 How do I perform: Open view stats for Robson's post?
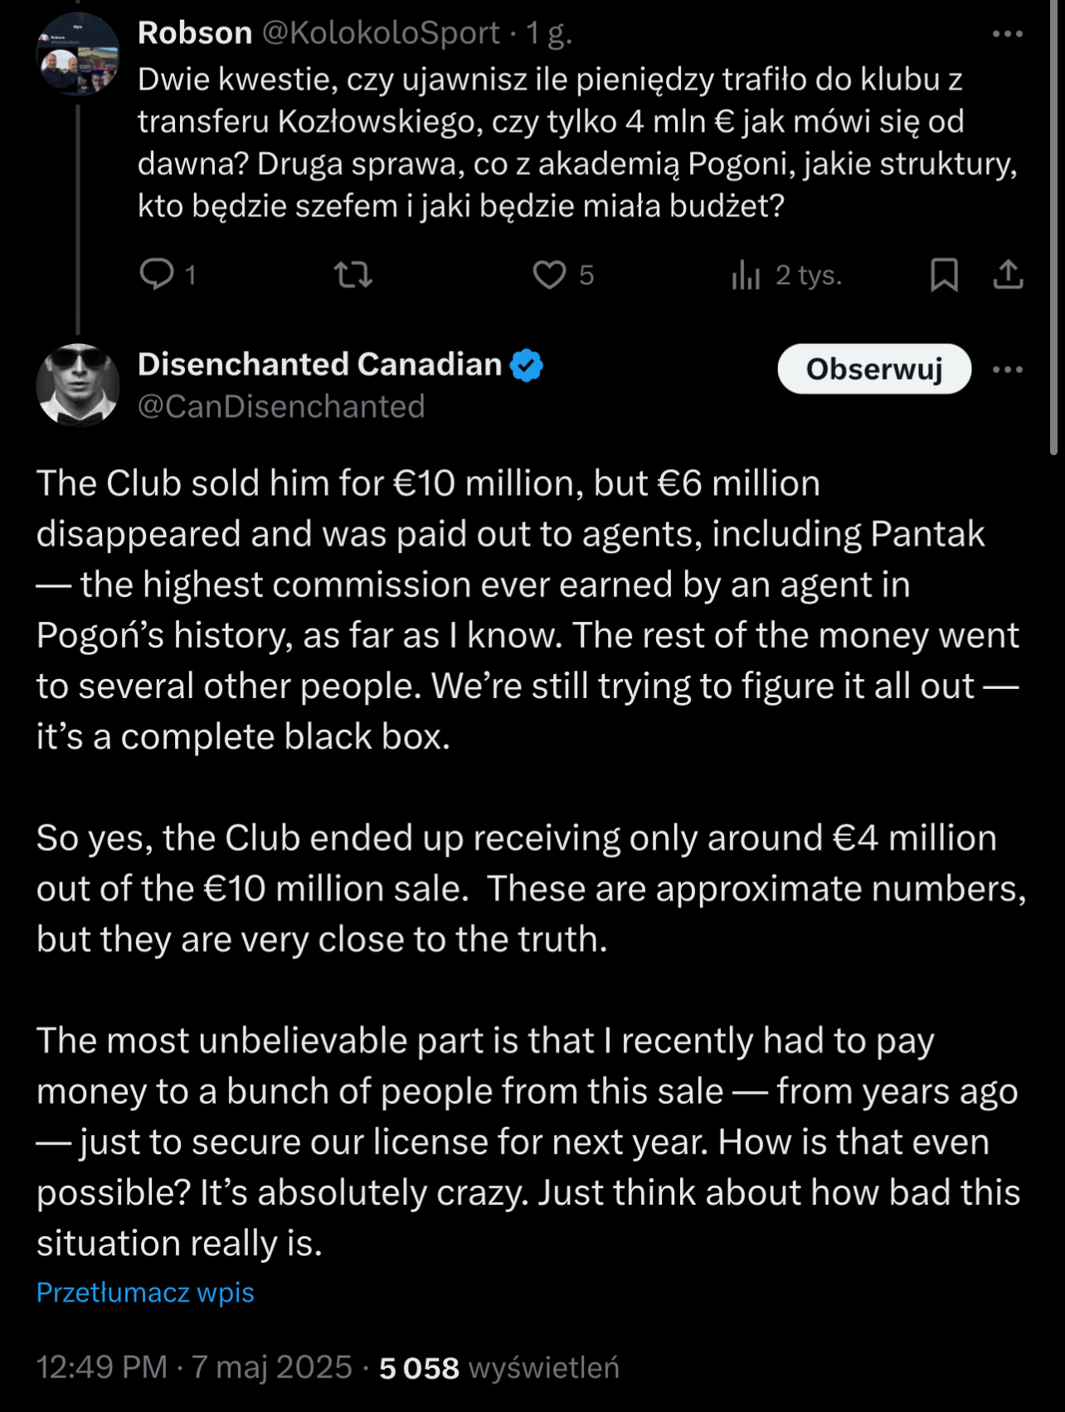coord(746,274)
